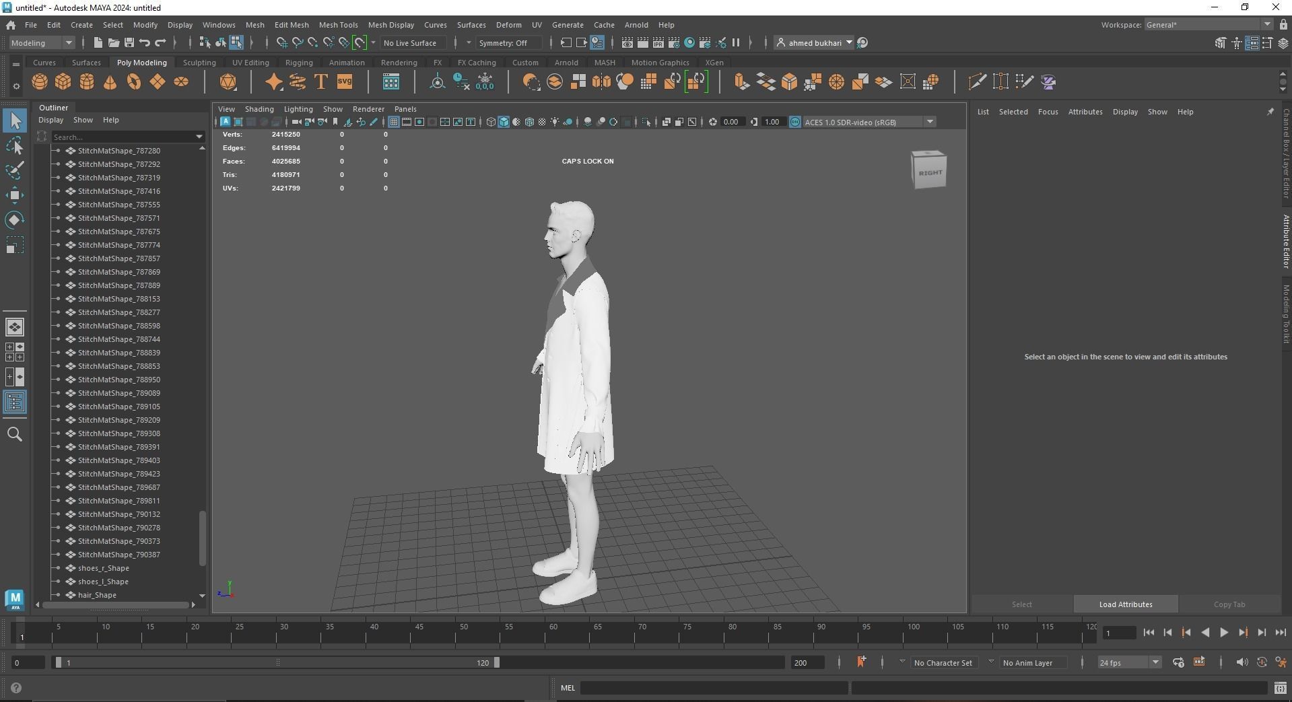Click the Save scene icon
This screenshot has height=702, width=1292.
click(x=129, y=42)
